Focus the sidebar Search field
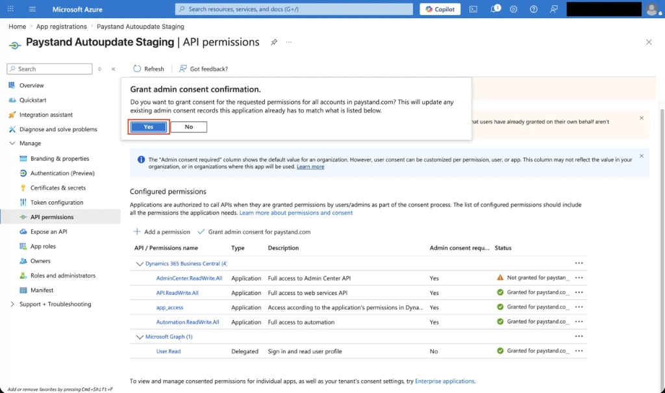 (x=49, y=69)
